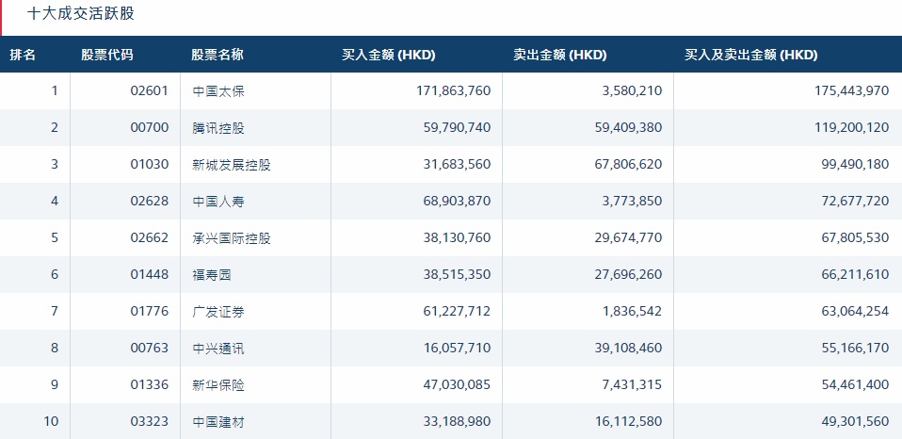Select stock code 02628

pyautogui.click(x=150, y=201)
